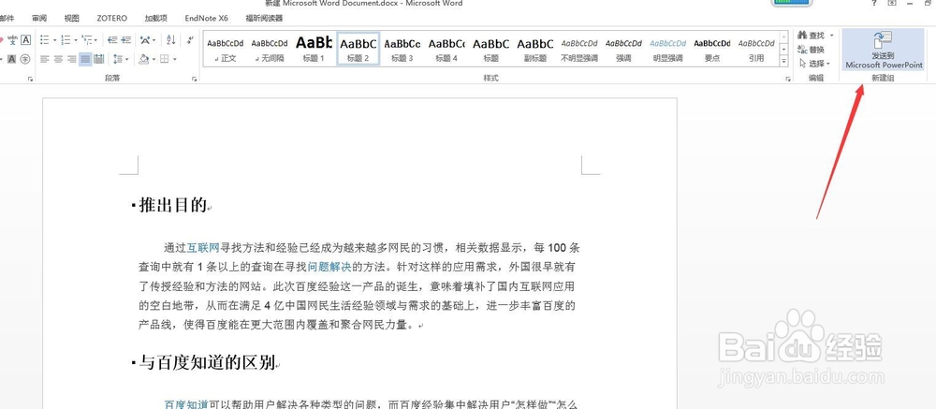Decrease the paragraph indent

[112, 40]
